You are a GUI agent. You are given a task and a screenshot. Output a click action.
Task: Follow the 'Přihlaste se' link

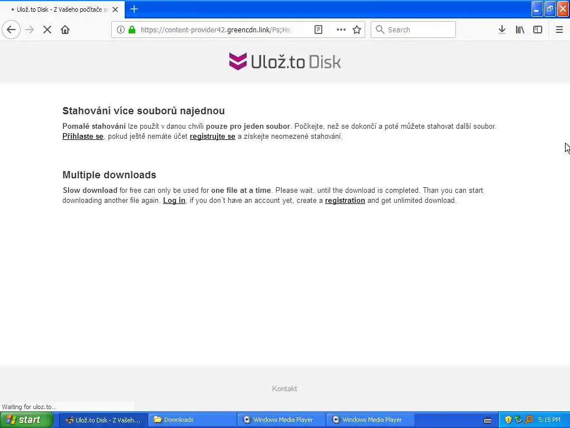tap(83, 137)
